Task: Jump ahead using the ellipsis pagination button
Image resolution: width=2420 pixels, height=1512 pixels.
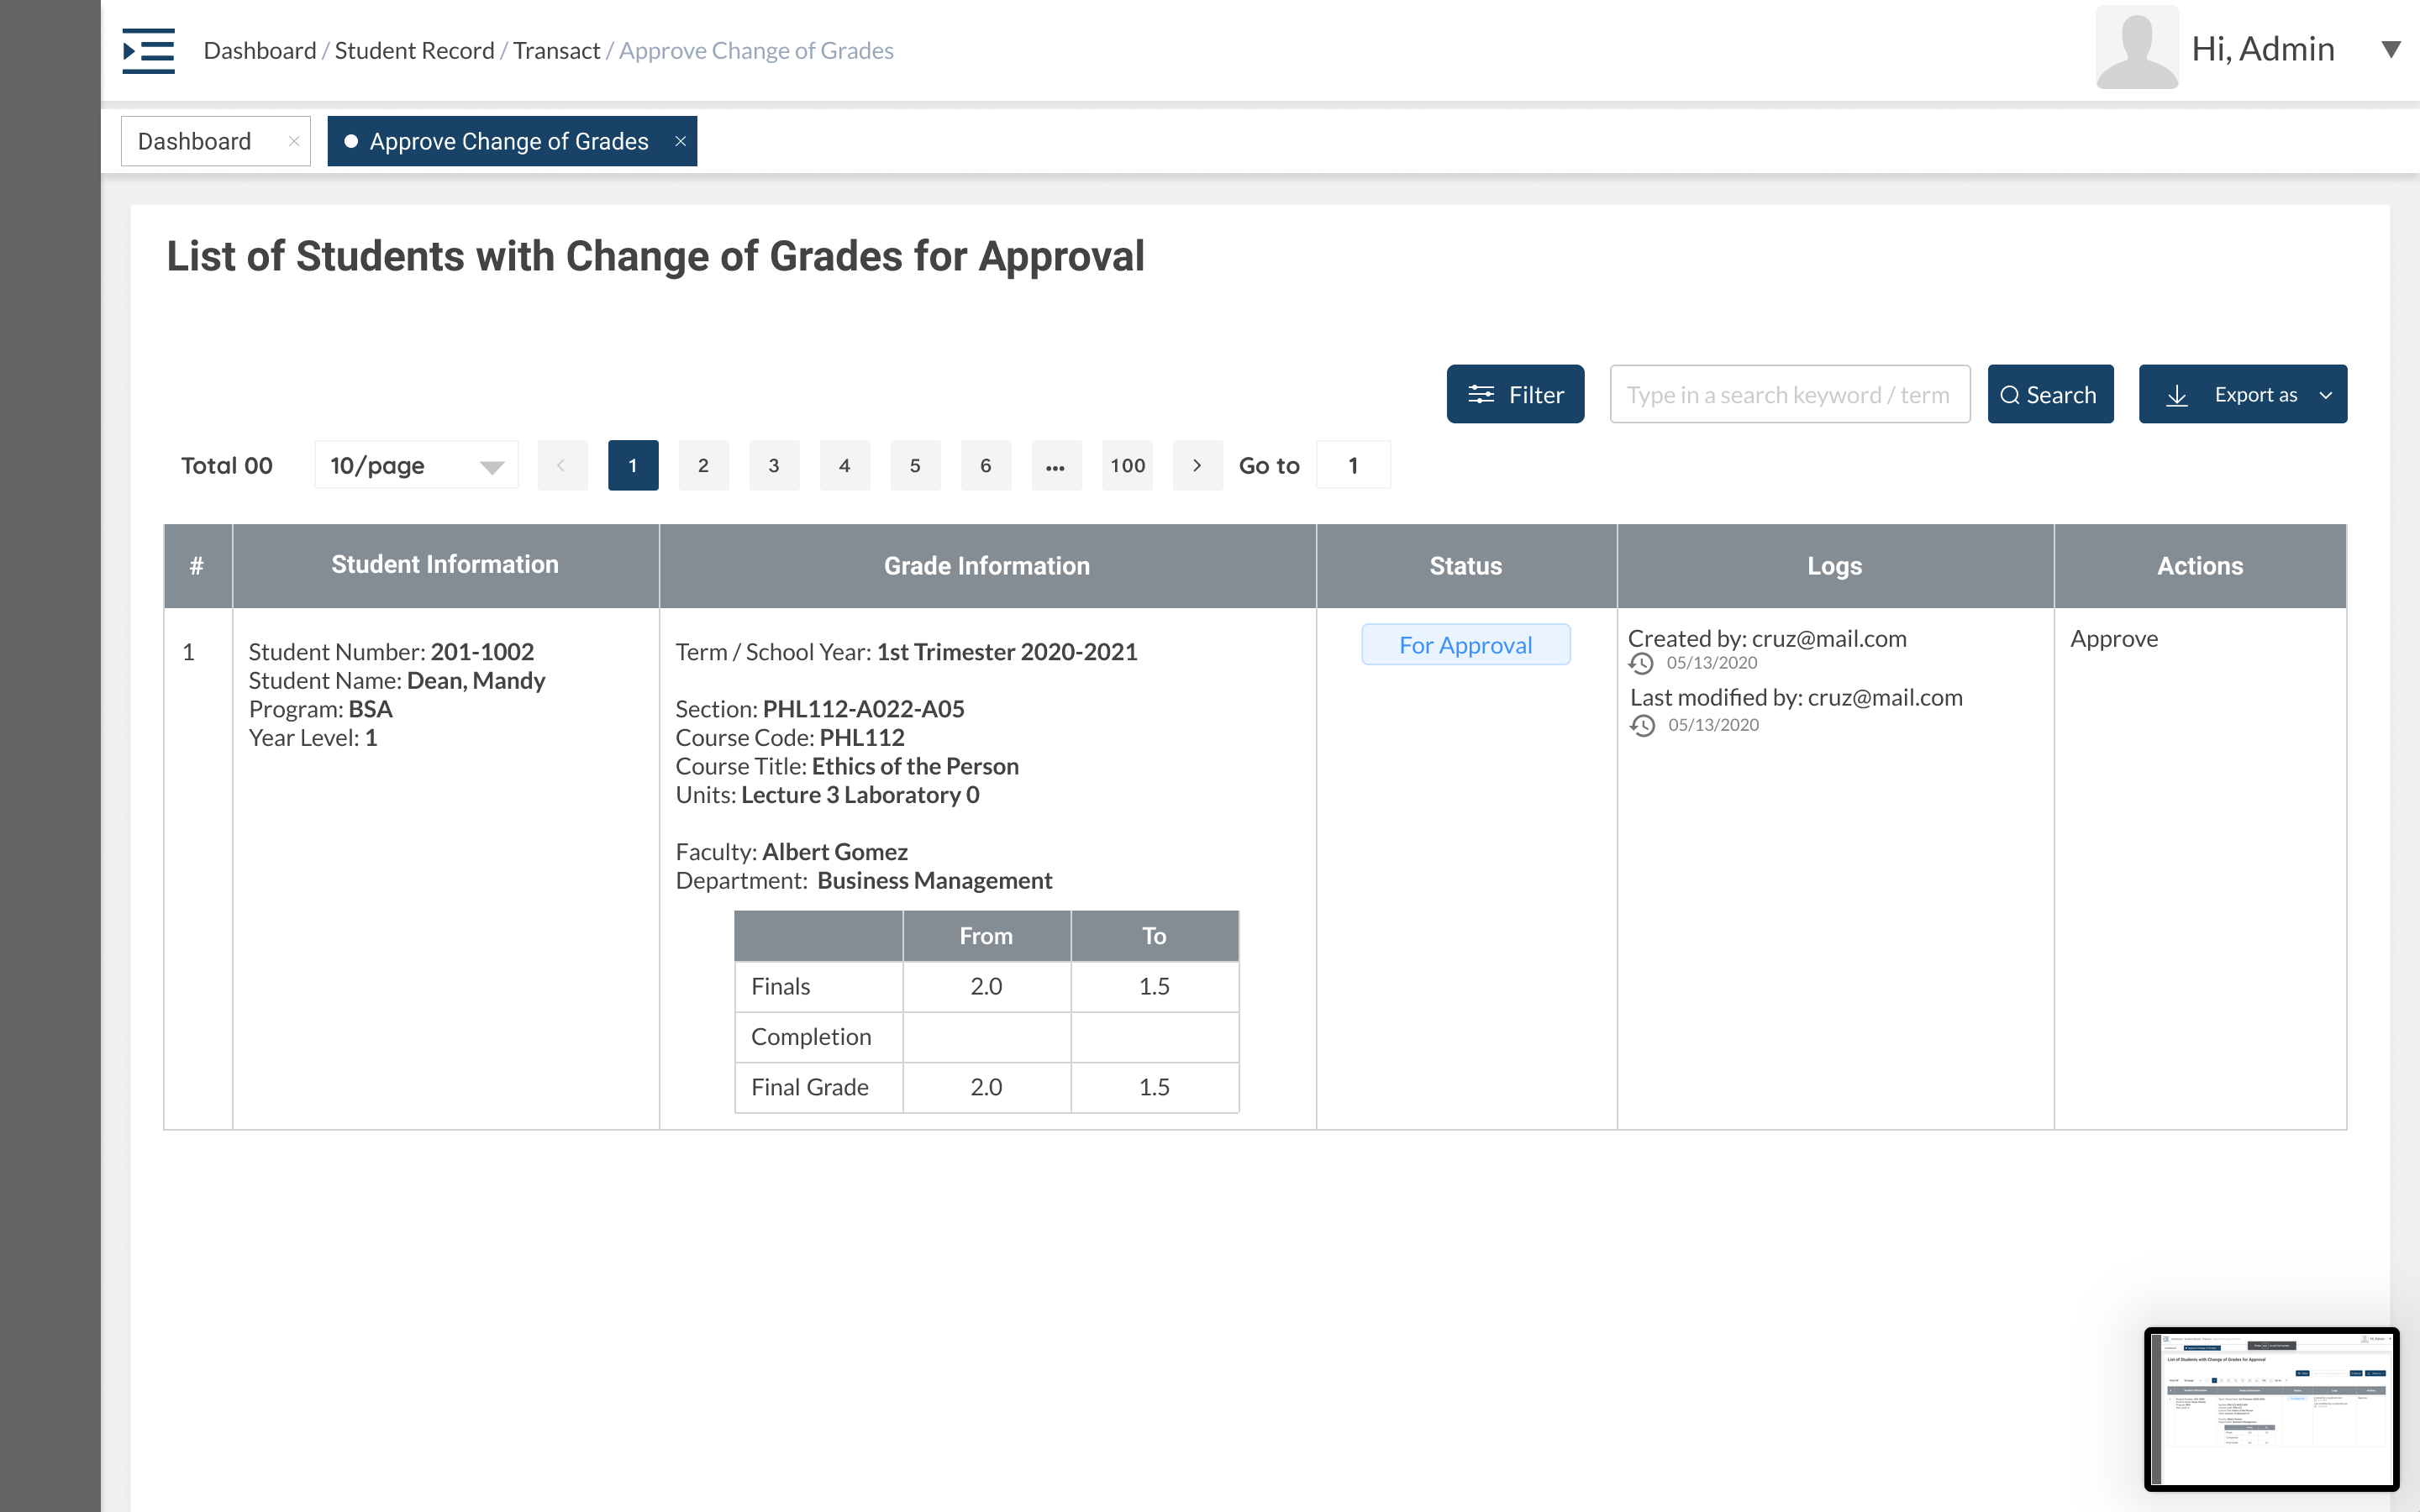Action: click(x=1056, y=465)
